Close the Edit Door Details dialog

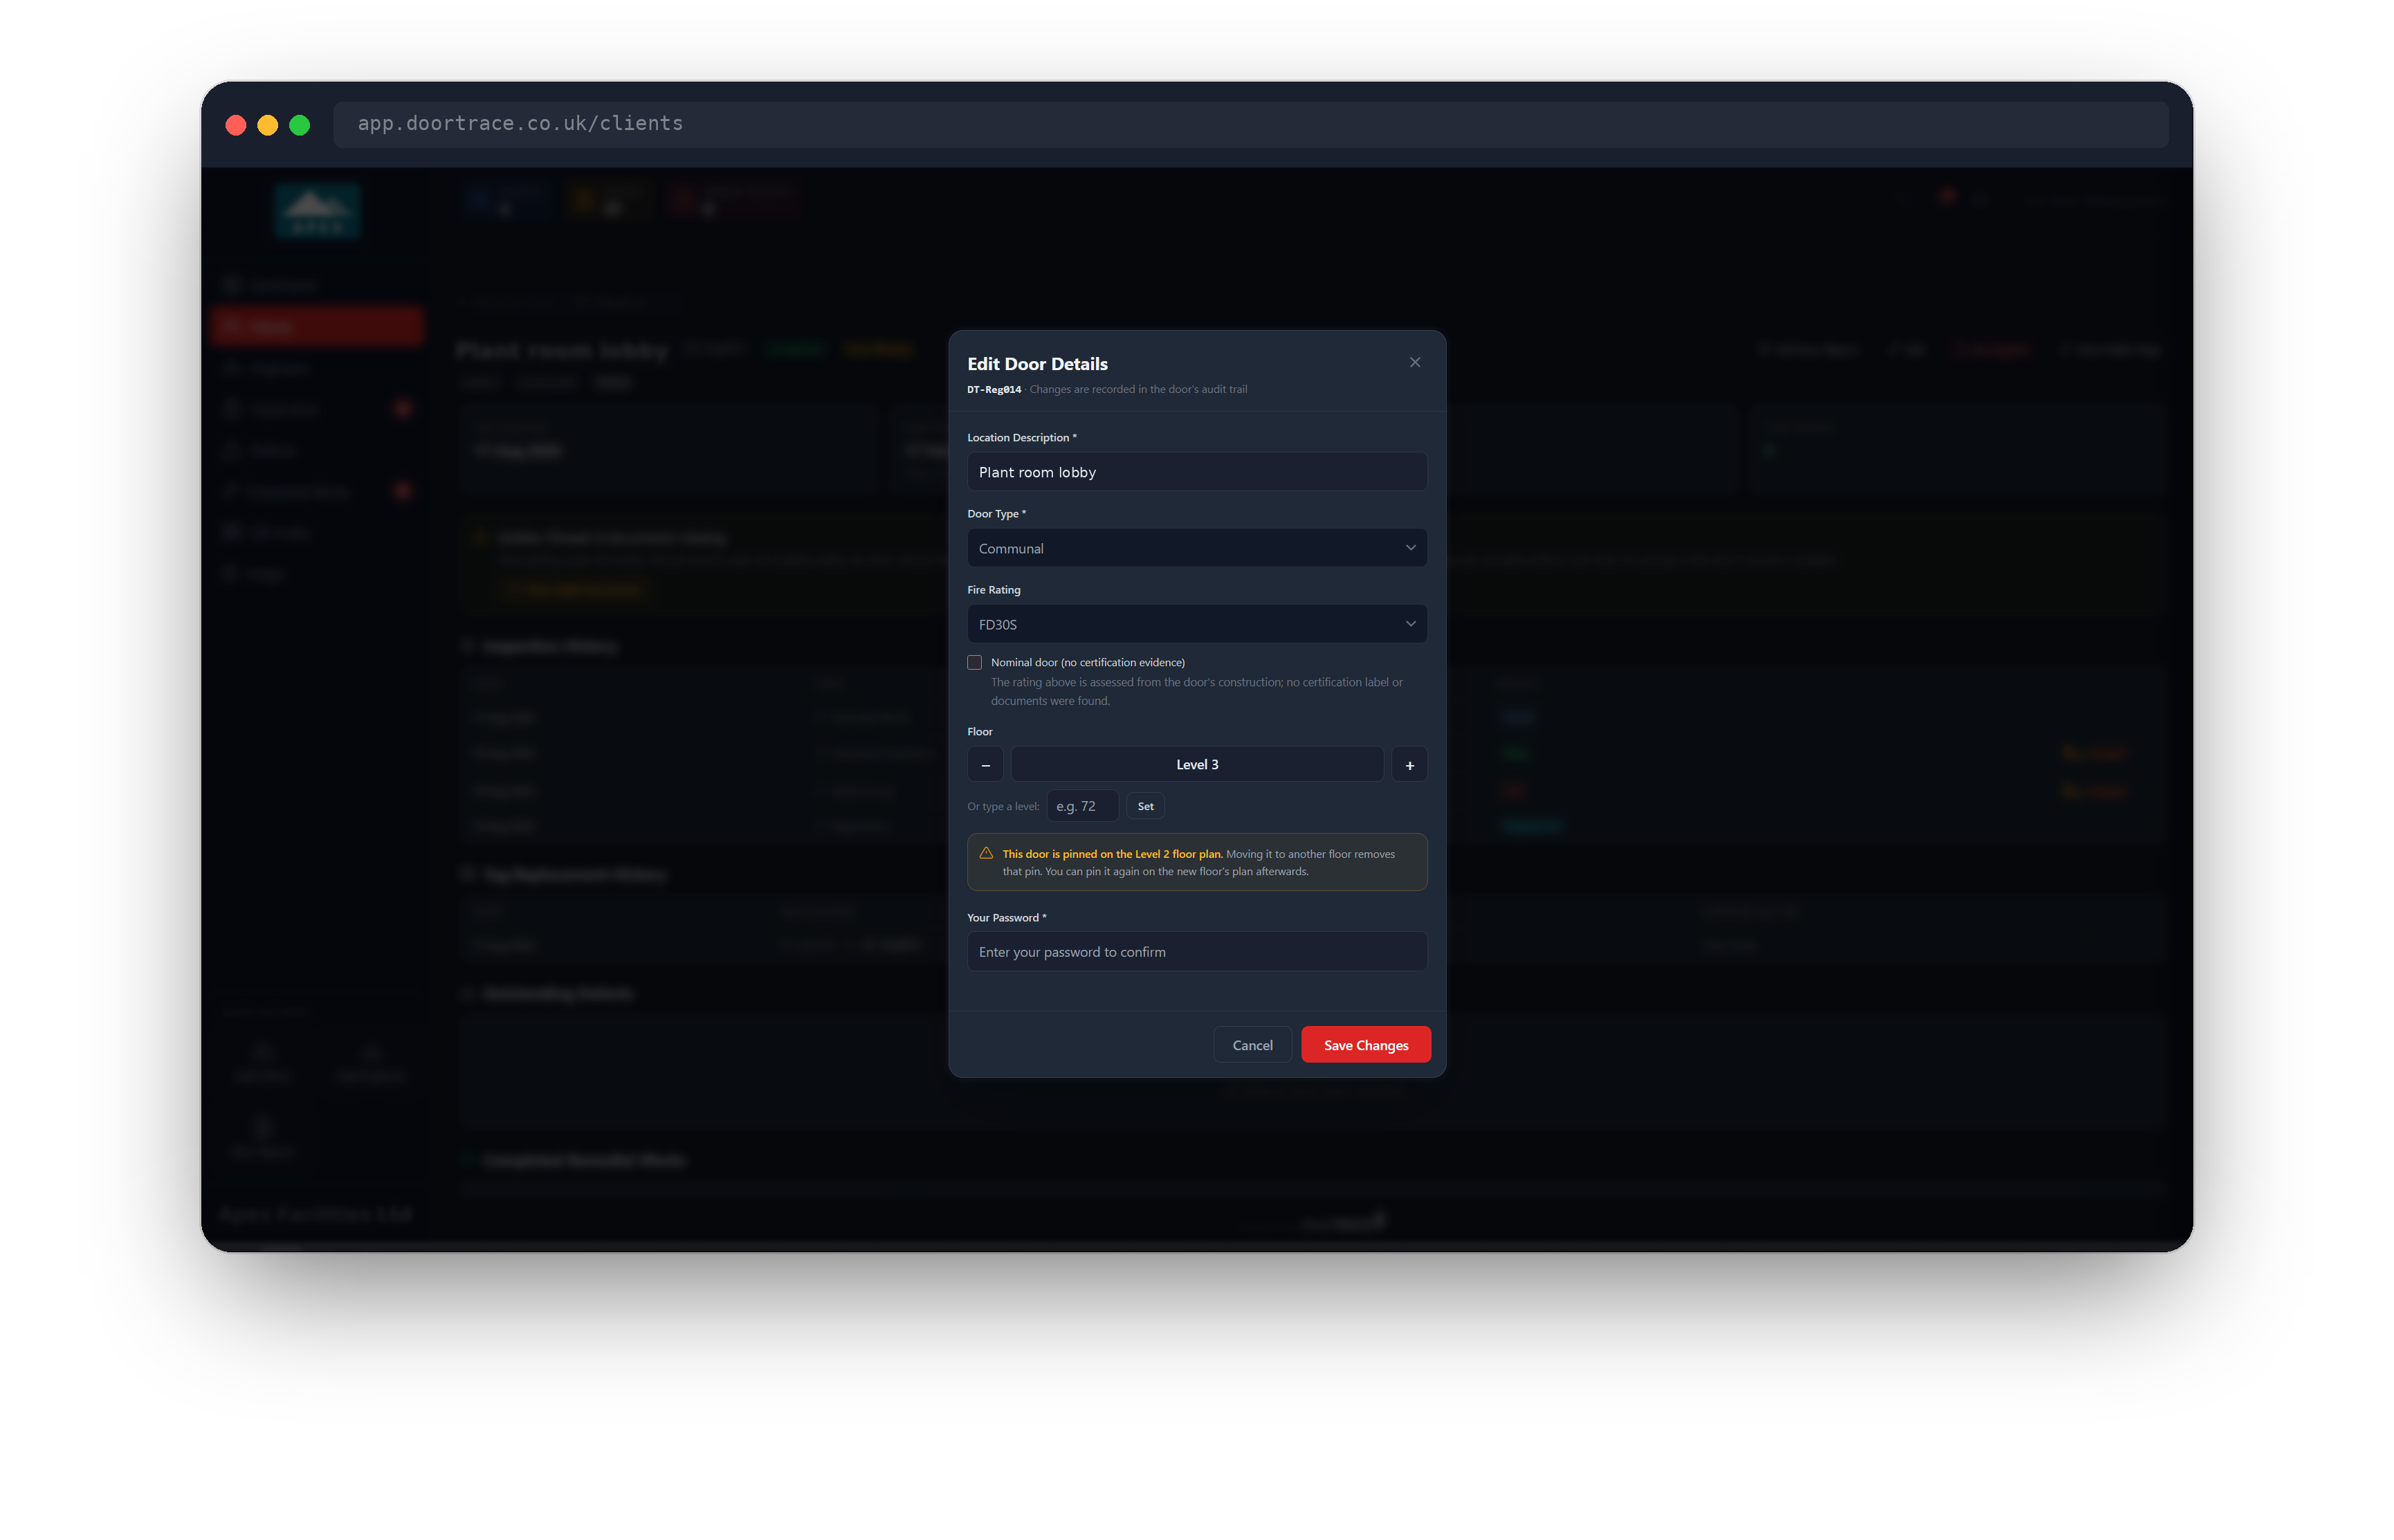[1414, 362]
